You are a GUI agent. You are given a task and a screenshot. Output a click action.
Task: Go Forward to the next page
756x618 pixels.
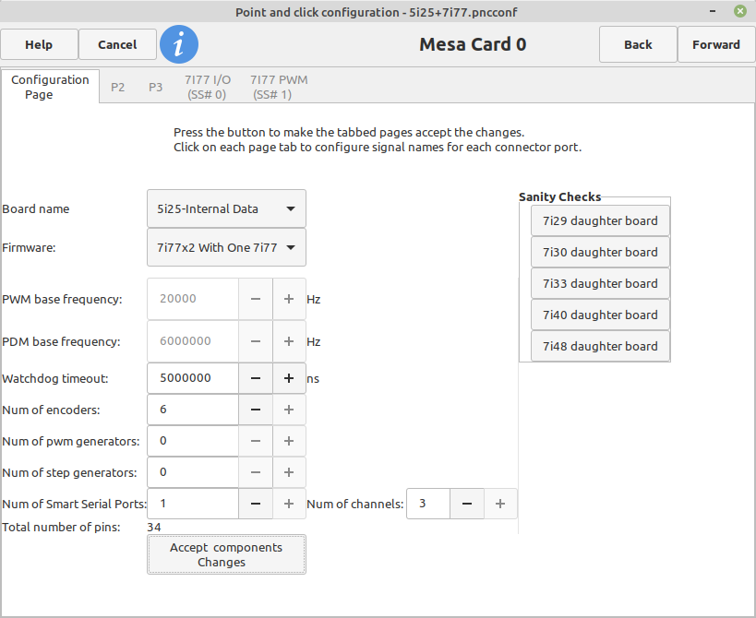click(716, 45)
